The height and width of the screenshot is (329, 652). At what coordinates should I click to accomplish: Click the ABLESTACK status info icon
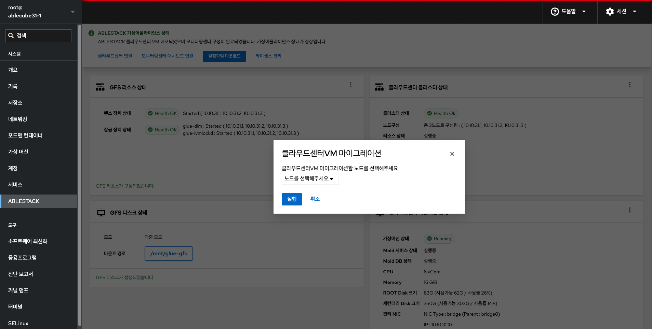click(91, 33)
